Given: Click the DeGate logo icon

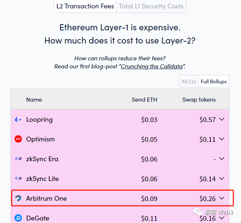Looking at the screenshot, I should coord(18,218).
